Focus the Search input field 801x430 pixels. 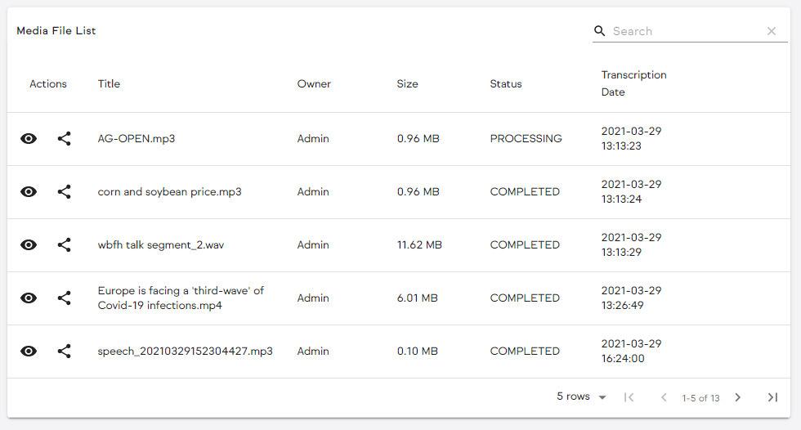pos(686,31)
